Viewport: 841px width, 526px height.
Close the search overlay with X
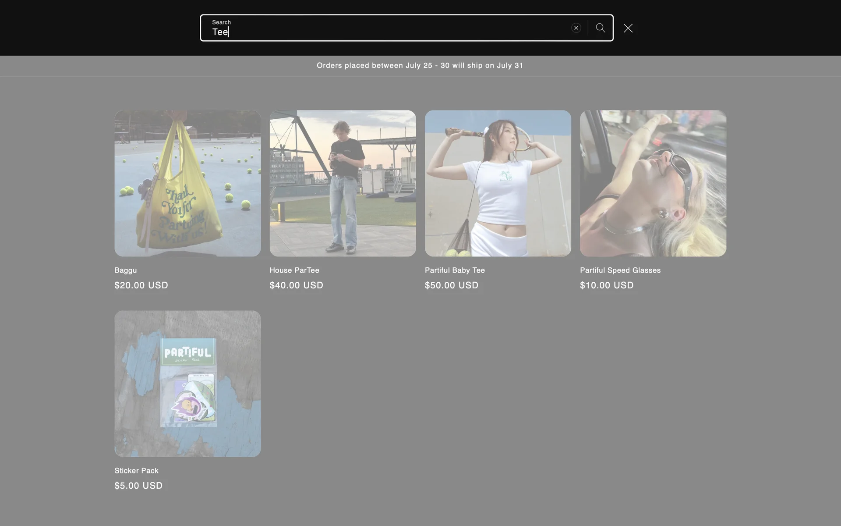[x=628, y=28]
